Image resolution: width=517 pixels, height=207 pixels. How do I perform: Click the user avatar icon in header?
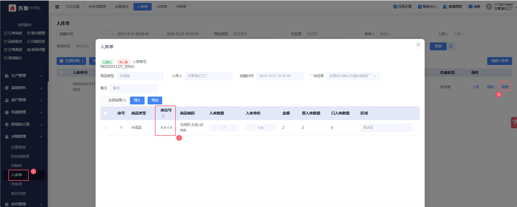pos(489,7)
